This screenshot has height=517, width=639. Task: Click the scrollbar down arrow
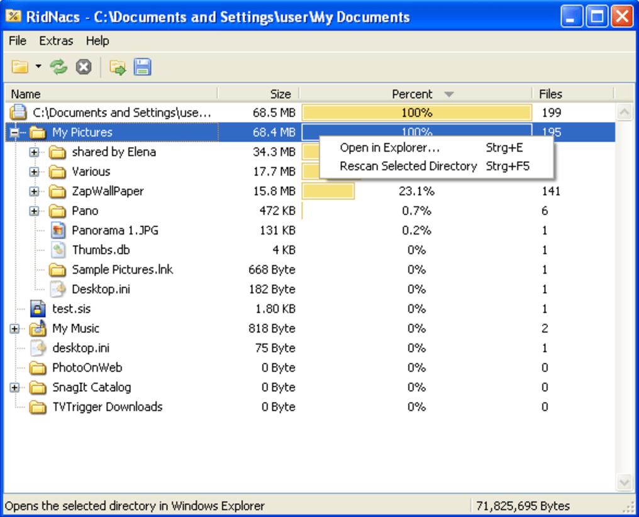tap(624, 482)
